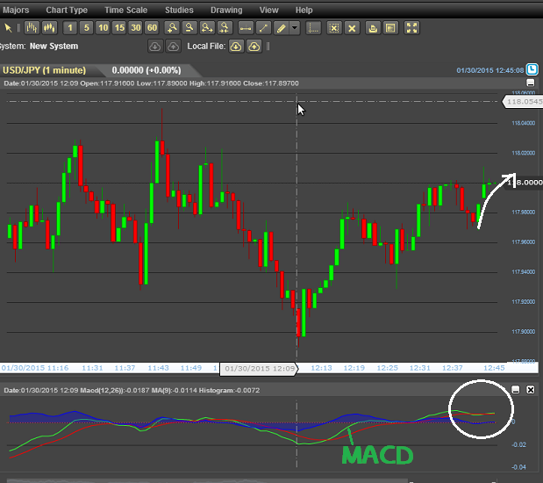Click the zoom in magnifier icon
This screenshot has height=483, width=543.
point(172,28)
